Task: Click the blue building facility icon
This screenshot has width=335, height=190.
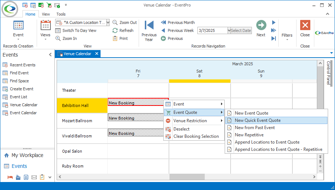Action: tap(18, 177)
